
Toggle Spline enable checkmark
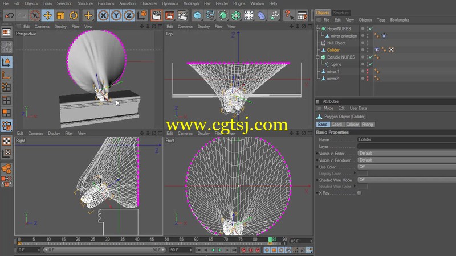(371, 64)
